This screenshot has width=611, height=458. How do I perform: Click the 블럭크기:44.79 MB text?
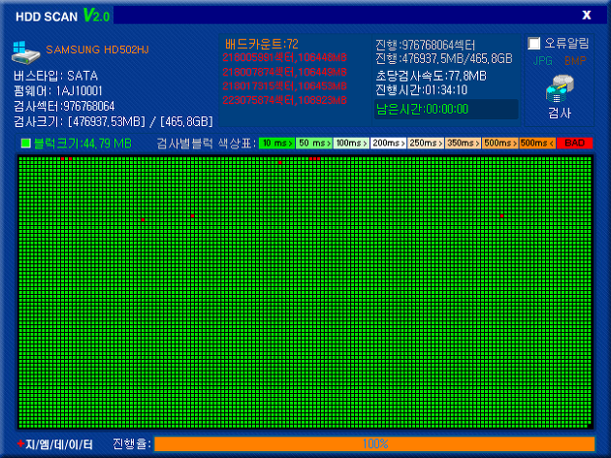[82, 144]
